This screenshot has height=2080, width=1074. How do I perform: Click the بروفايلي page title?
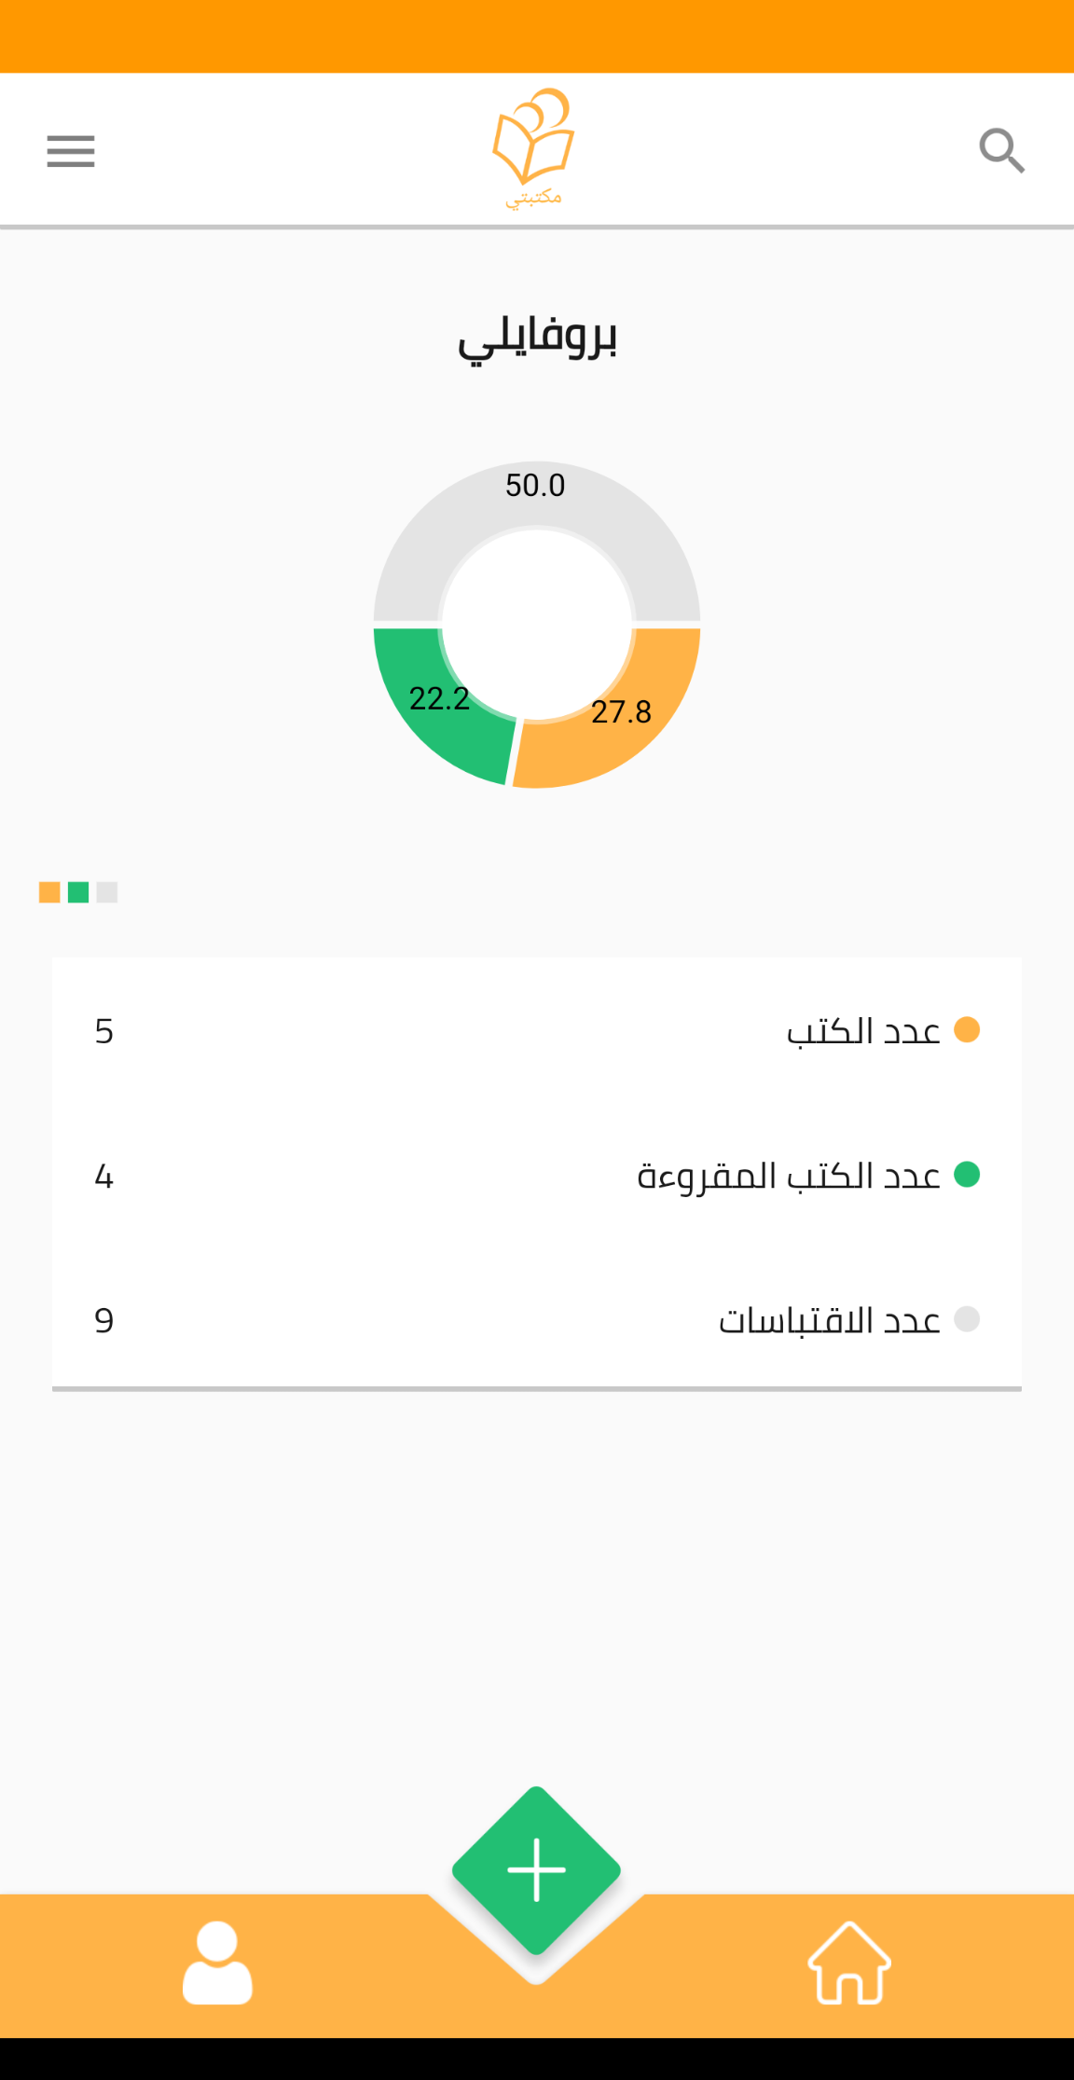pyautogui.click(x=537, y=337)
